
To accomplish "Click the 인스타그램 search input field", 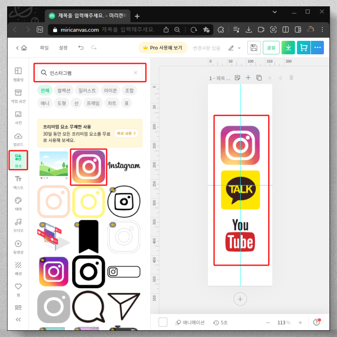I will click(90, 72).
